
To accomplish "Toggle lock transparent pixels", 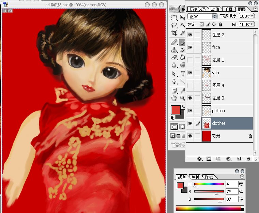I will (x=201, y=24).
